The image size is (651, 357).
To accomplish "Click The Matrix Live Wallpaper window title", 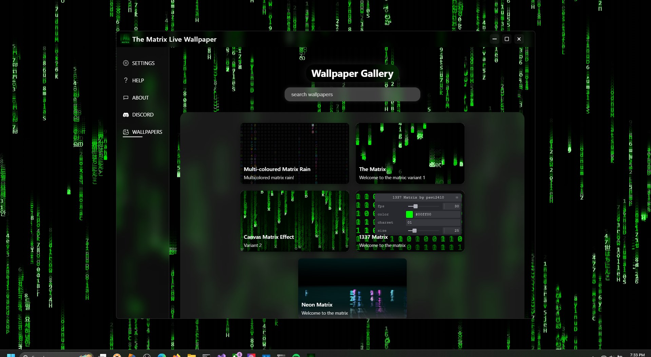I will point(174,39).
